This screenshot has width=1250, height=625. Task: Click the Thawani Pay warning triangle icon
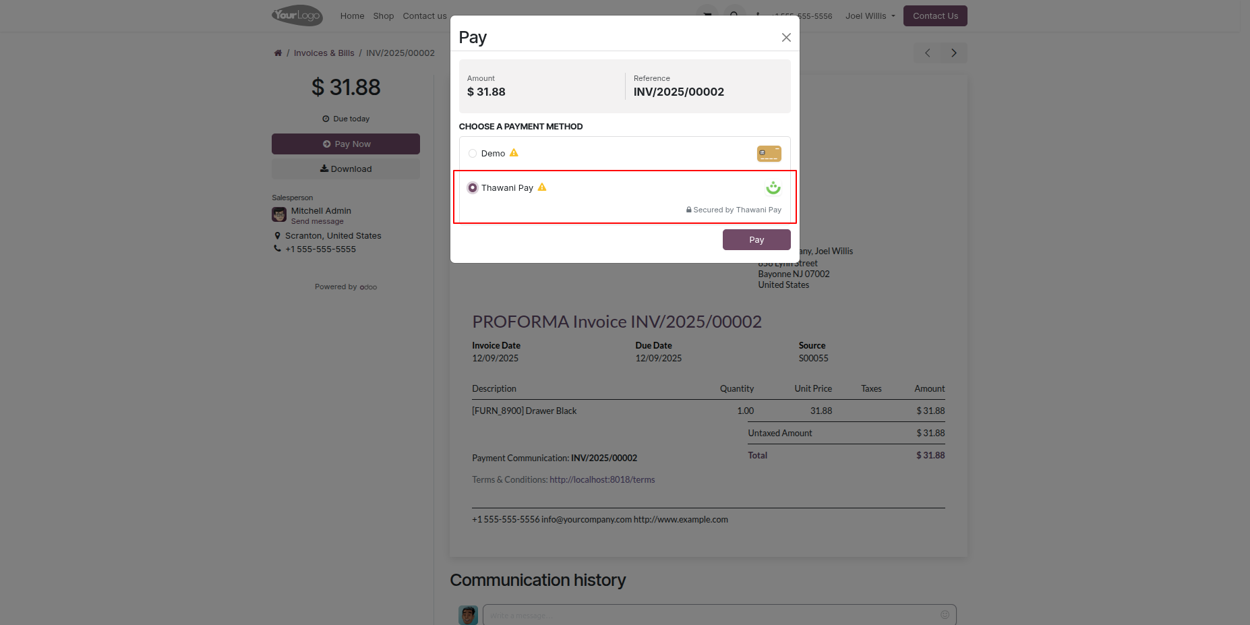click(x=542, y=187)
